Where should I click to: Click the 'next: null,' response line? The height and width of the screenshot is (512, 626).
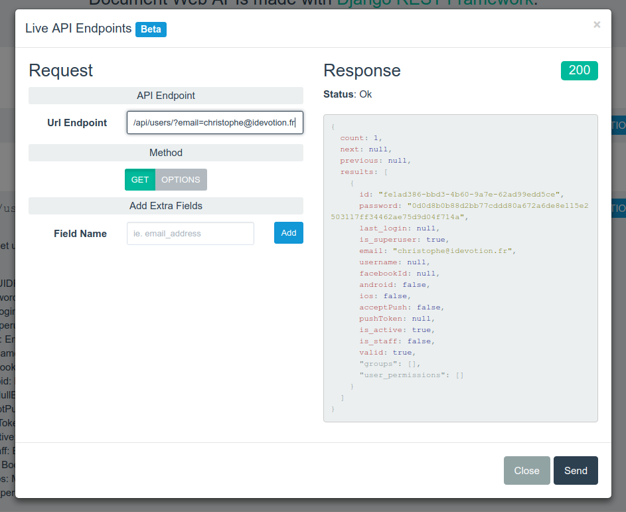click(366, 149)
